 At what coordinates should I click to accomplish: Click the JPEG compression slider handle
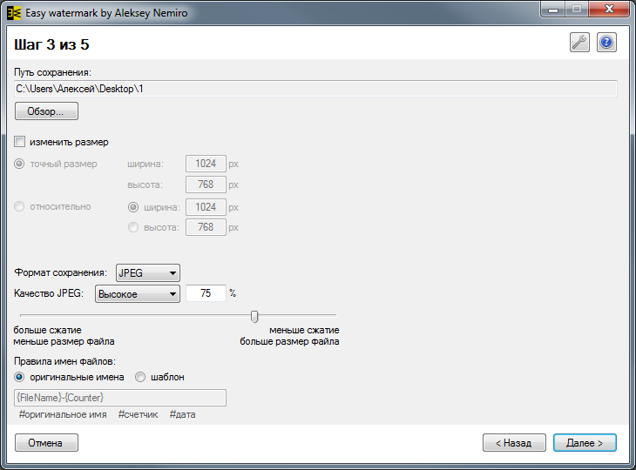click(254, 316)
